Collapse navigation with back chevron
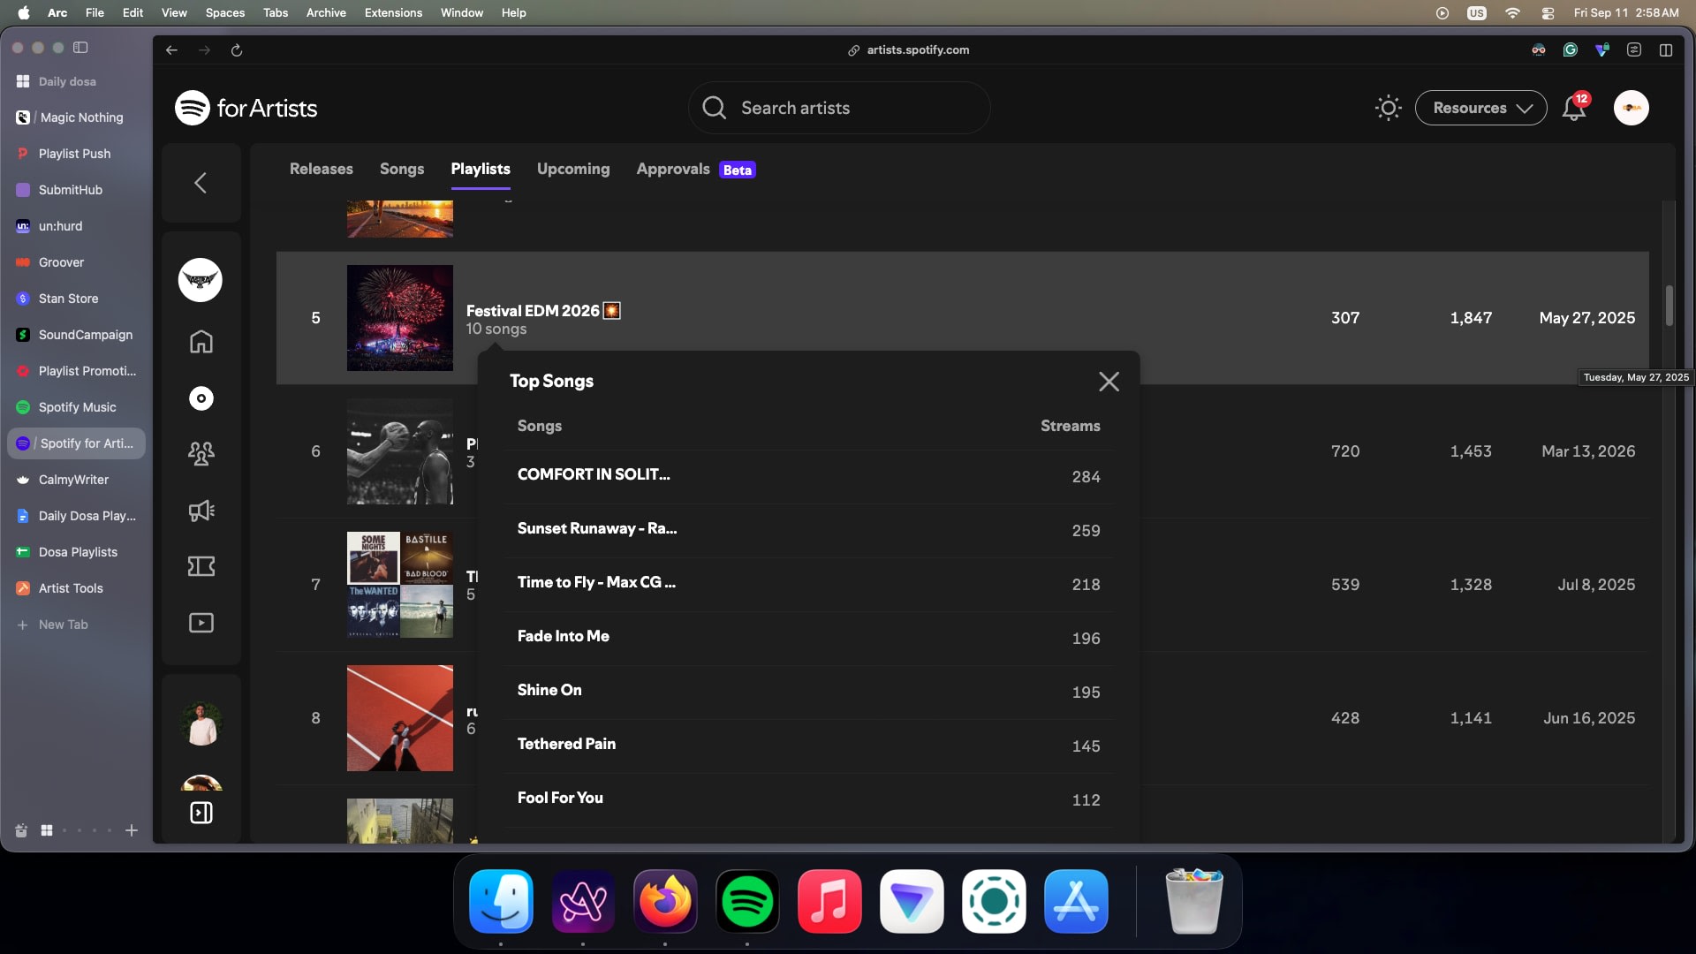1696x954 pixels. point(201,183)
